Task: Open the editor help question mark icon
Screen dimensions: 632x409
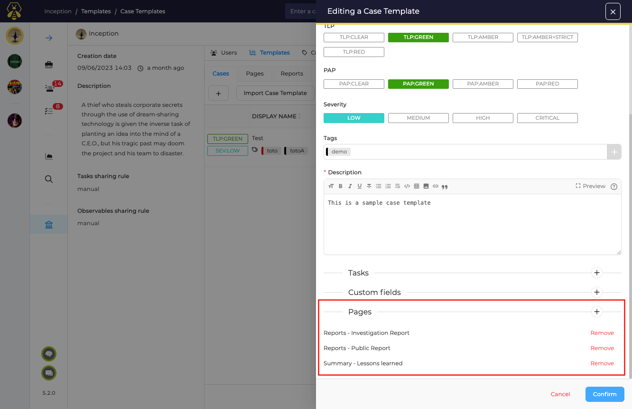Action: (x=614, y=187)
